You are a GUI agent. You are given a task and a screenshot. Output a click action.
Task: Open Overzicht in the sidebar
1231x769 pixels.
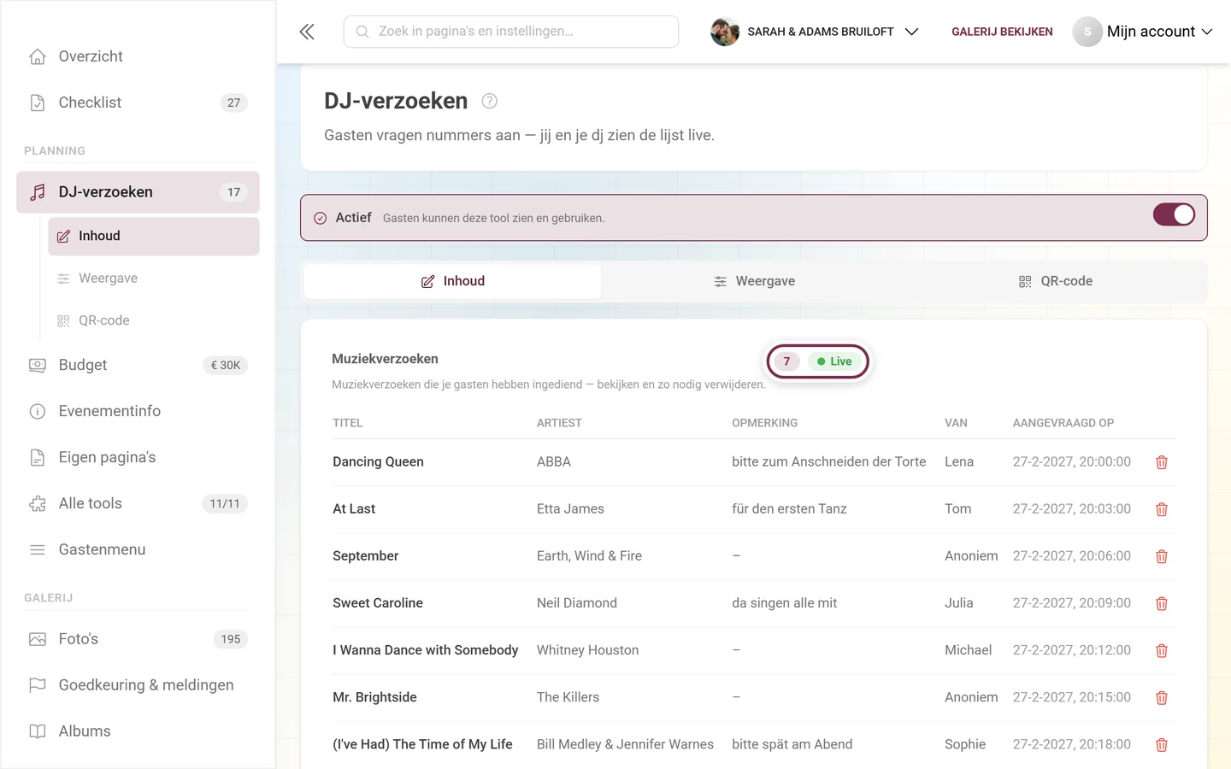pyautogui.click(x=138, y=56)
